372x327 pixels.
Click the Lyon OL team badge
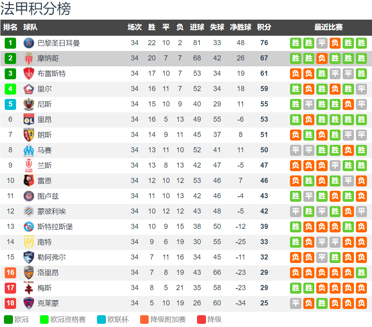click(x=29, y=119)
